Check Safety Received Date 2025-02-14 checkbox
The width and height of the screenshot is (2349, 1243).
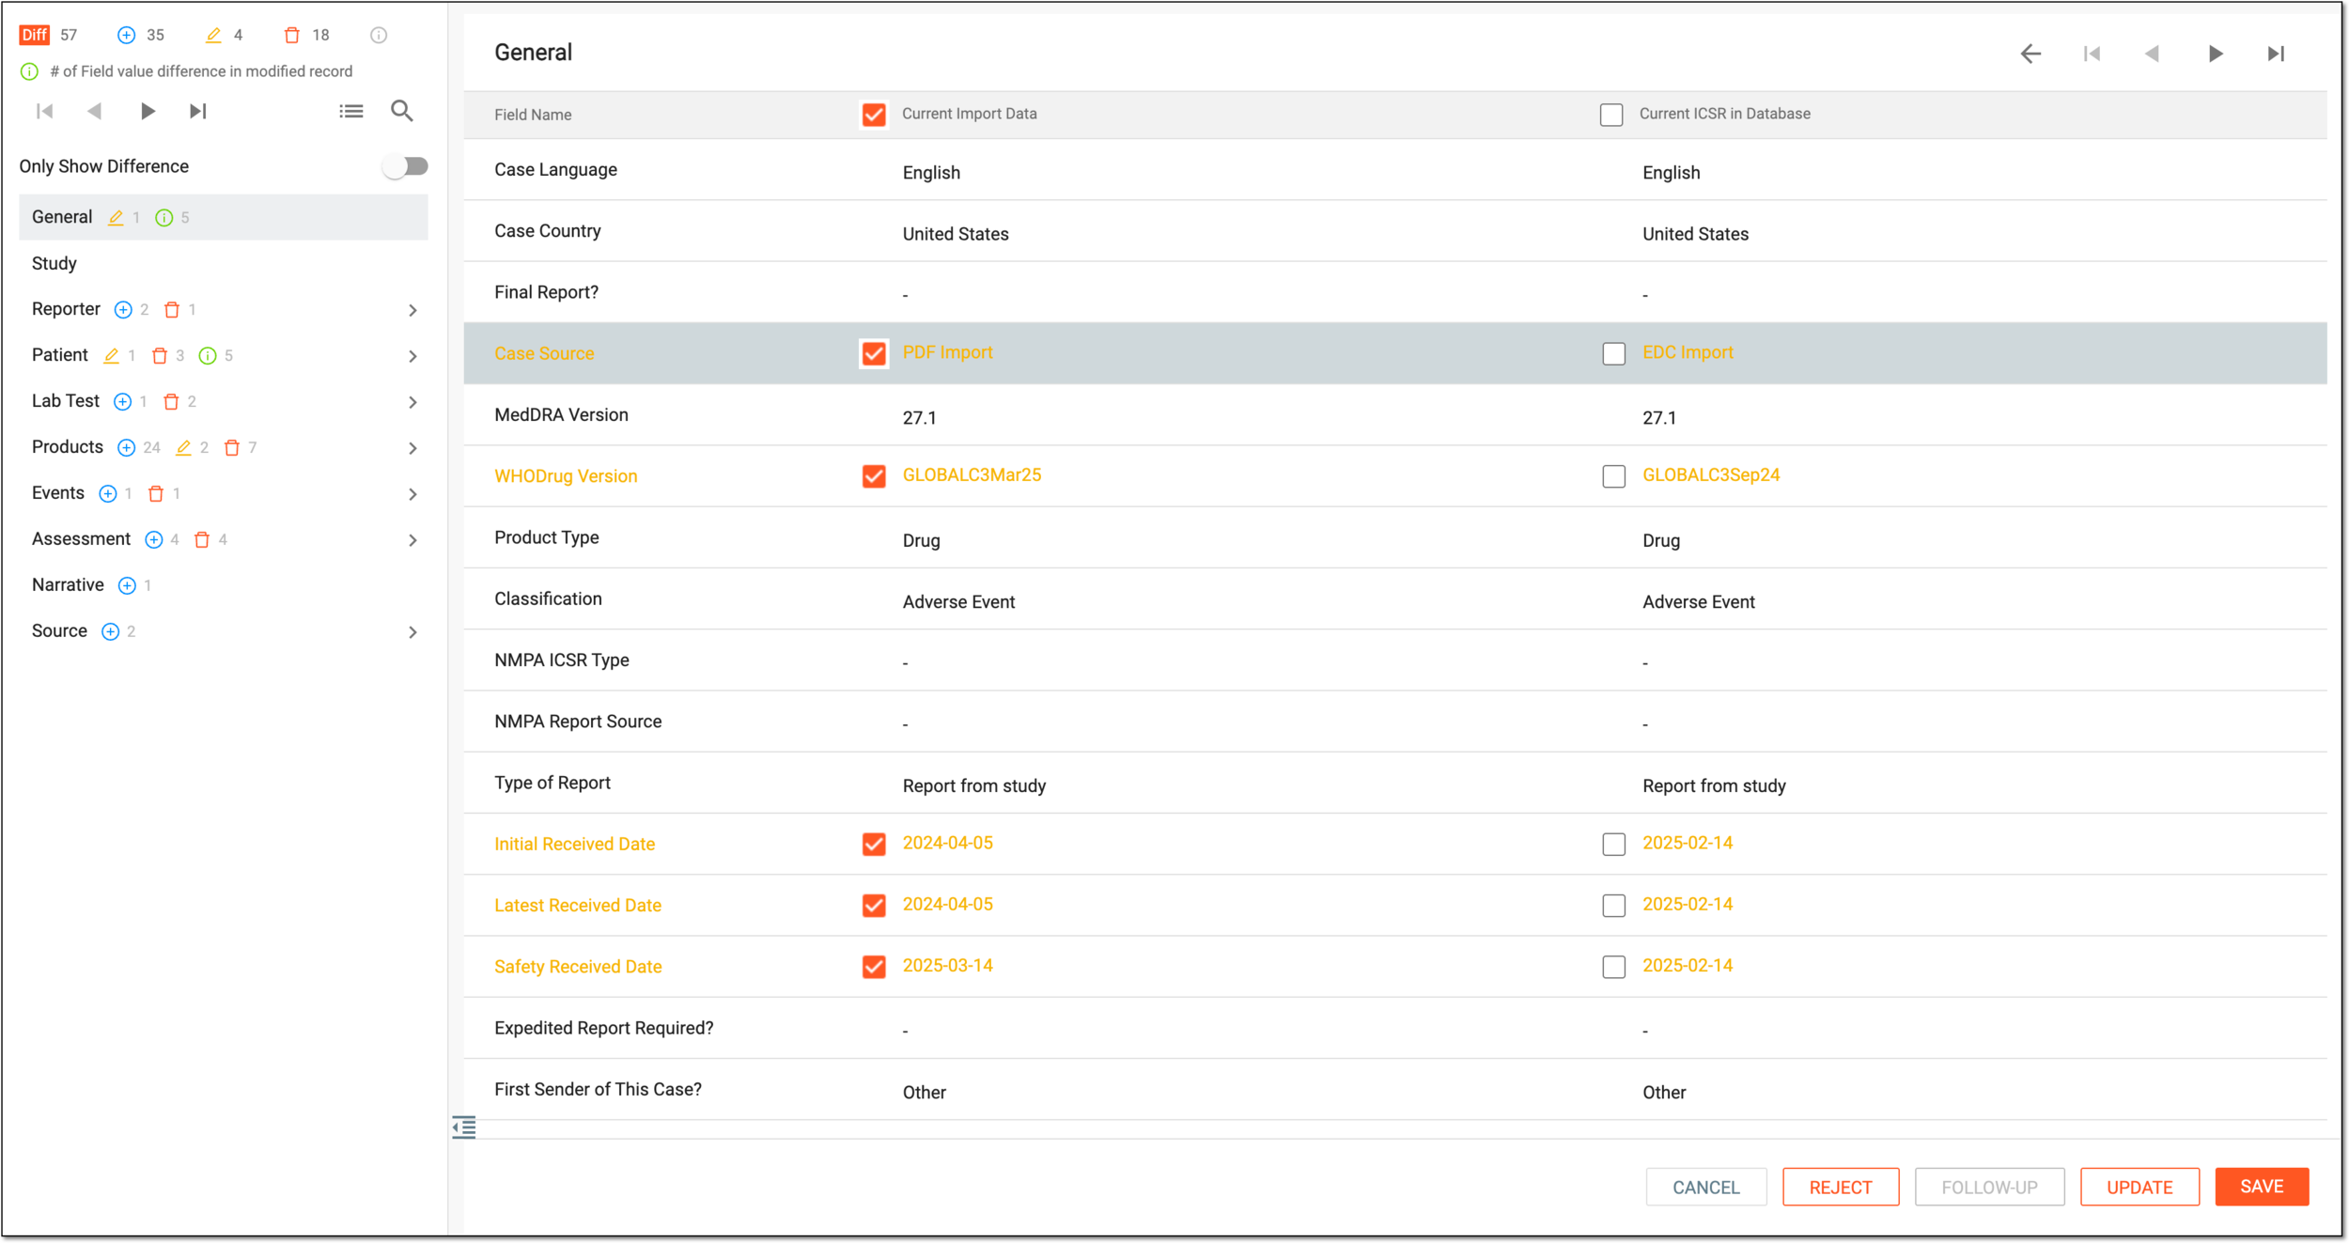1613,967
